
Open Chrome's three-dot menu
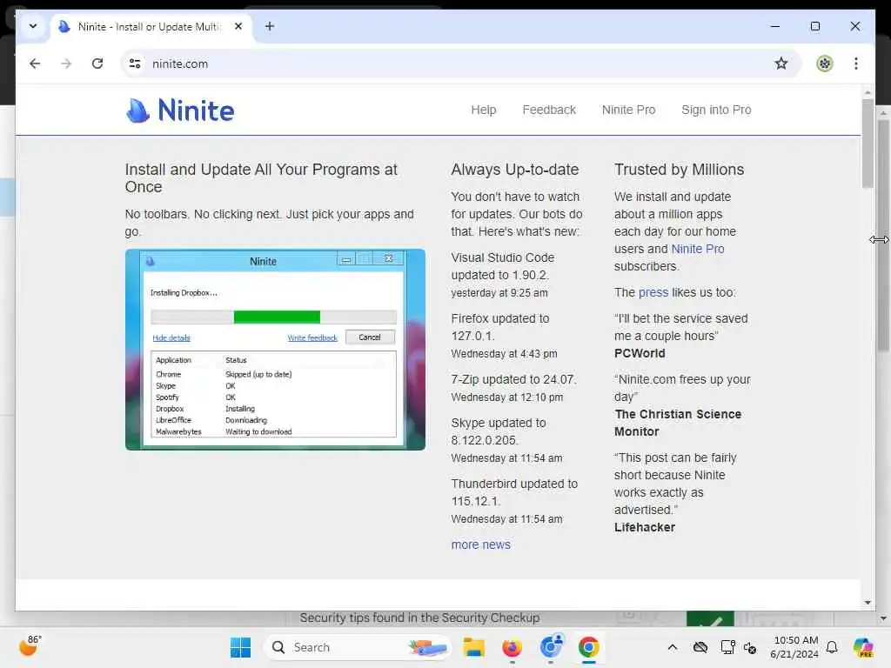856,63
